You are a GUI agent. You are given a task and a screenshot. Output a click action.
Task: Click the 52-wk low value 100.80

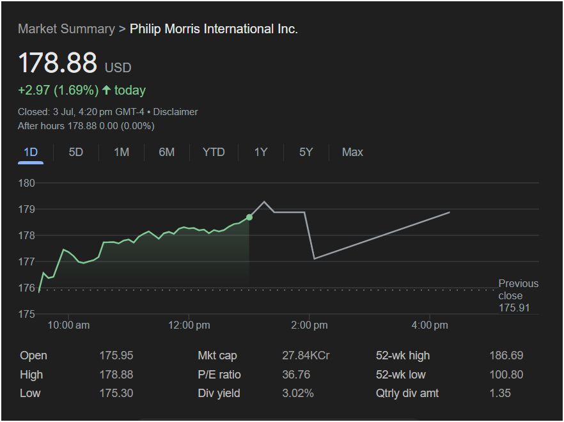click(506, 375)
